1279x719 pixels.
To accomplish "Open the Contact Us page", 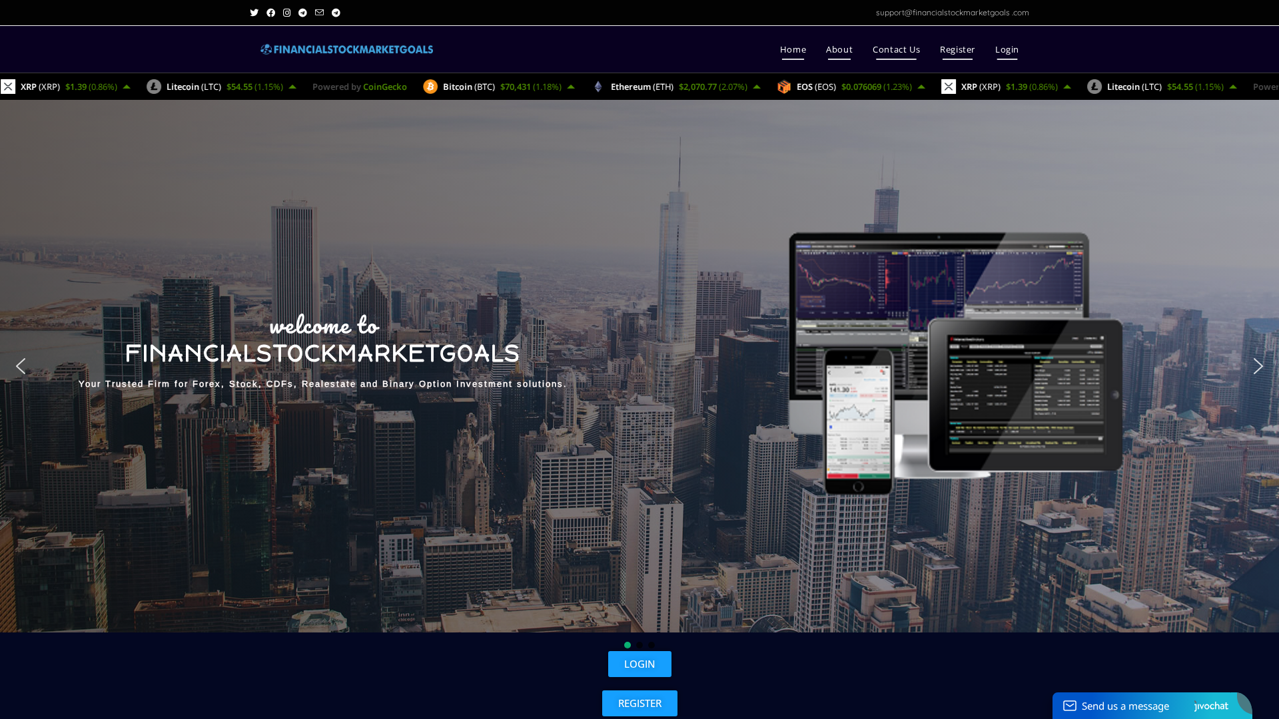I will (896, 49).
